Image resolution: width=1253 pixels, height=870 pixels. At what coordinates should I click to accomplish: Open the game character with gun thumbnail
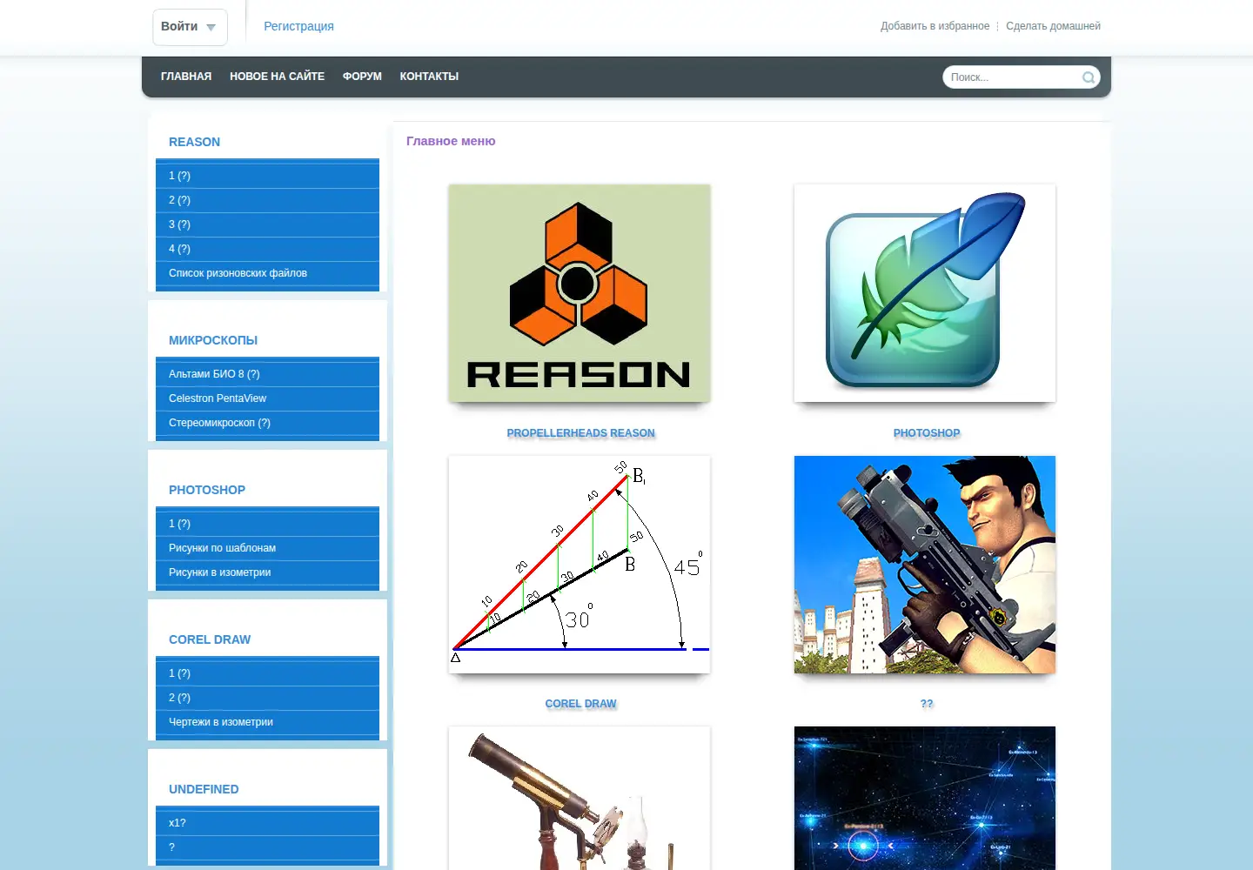(925, 565)
